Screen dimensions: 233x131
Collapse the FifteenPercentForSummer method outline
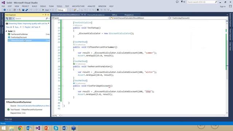(63, 47)
